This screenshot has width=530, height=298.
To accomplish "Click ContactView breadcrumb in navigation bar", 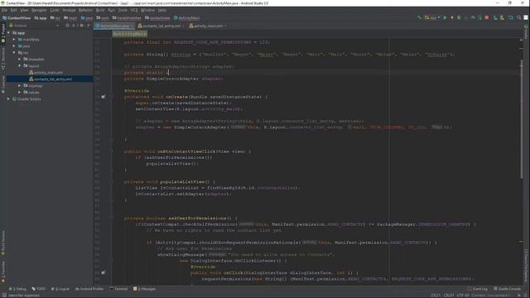I will 17,18.
